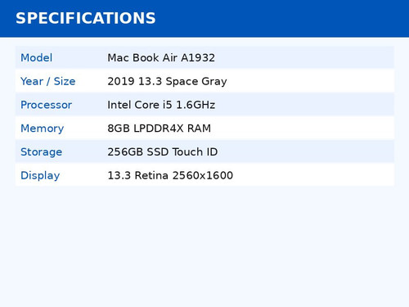Image resolution: width=409 pixels, height=307 pixels.
Task: Select the Storage label
Action: (42, 152)
